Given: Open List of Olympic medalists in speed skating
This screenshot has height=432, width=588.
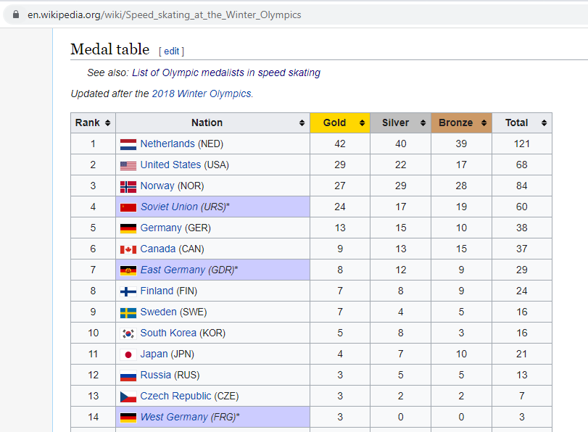Looking at the screenshot, I should pos(226,72).
